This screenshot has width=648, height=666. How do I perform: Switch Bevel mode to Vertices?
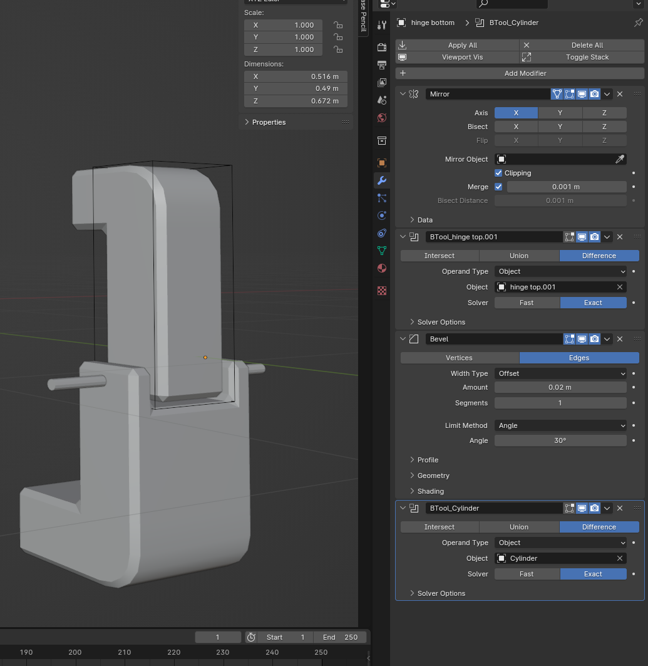(x=459, y=358)
